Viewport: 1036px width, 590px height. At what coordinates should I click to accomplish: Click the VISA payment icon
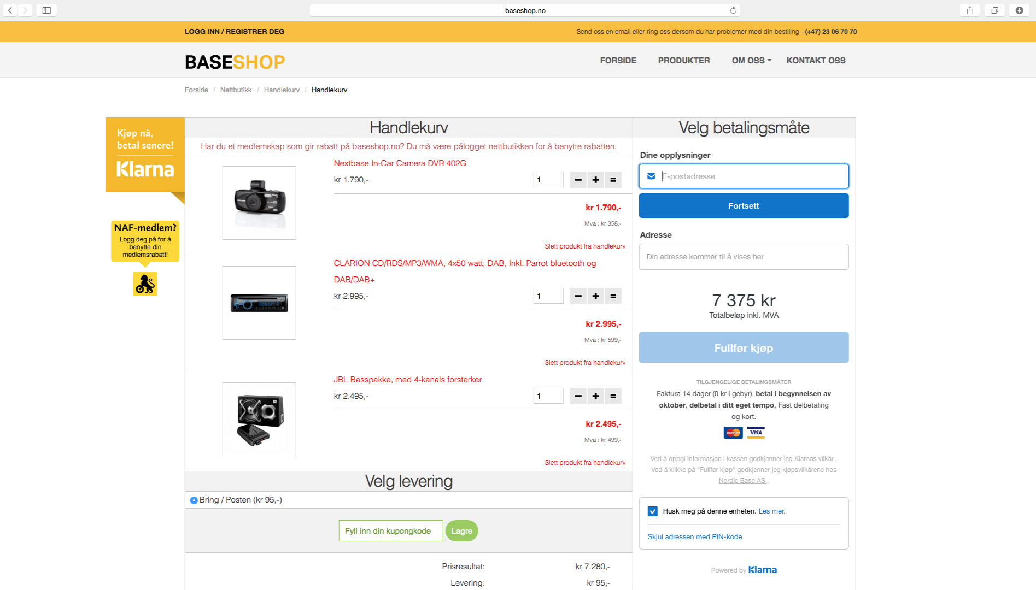(x=756, y=433)
